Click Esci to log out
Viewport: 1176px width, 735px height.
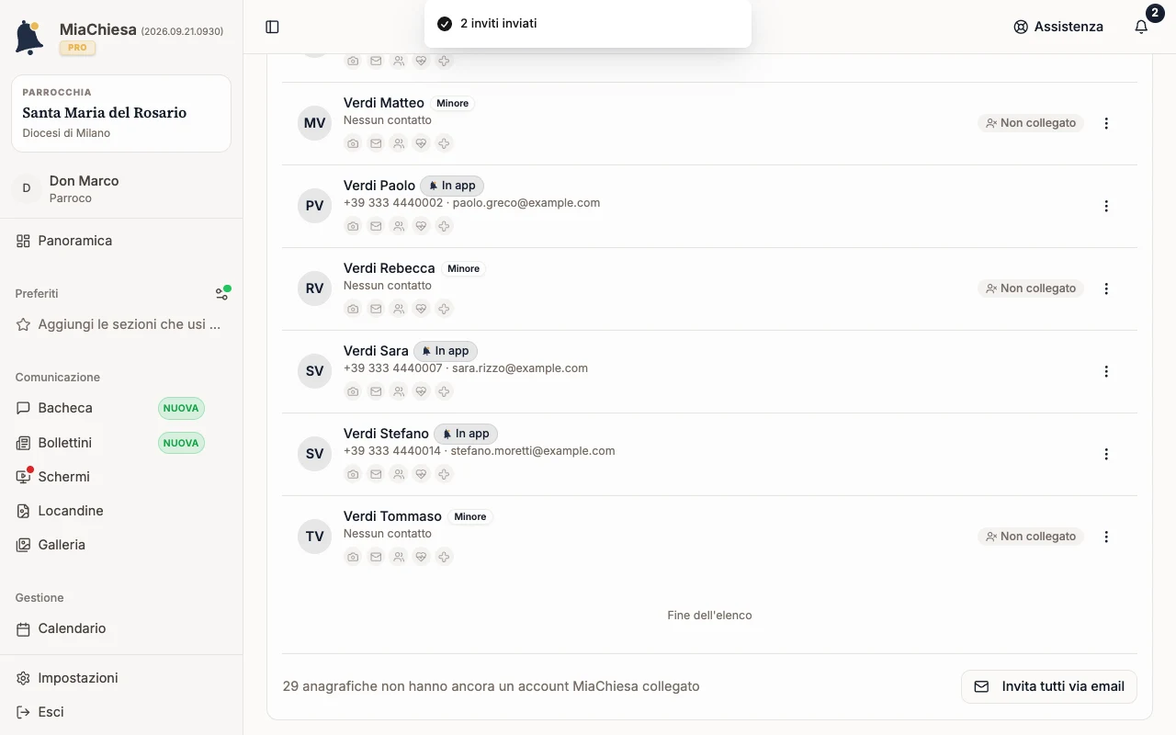[x=121, y=712]
